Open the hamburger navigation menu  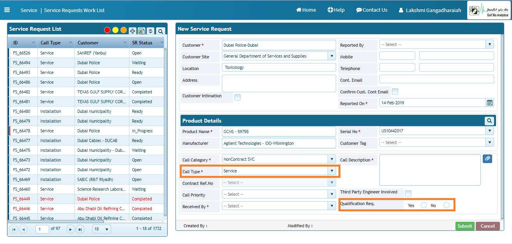click(7, 10)
